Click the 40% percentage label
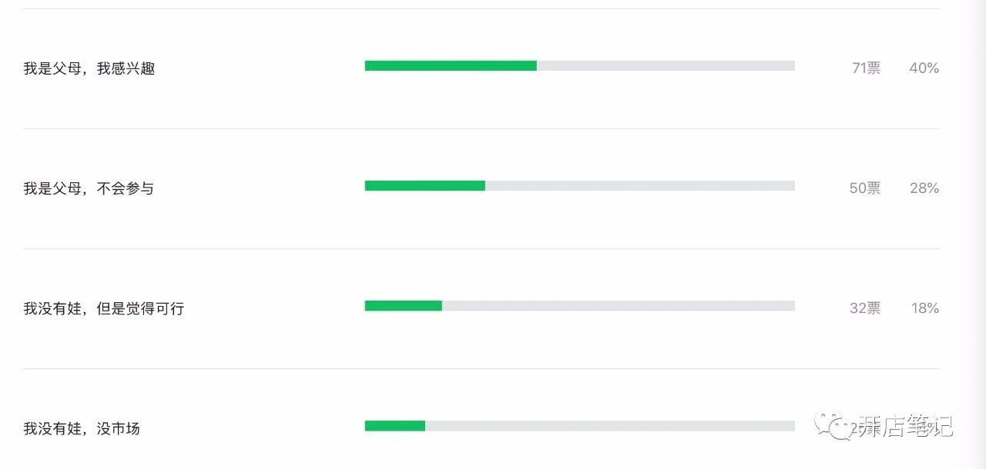 coord(924,68)
